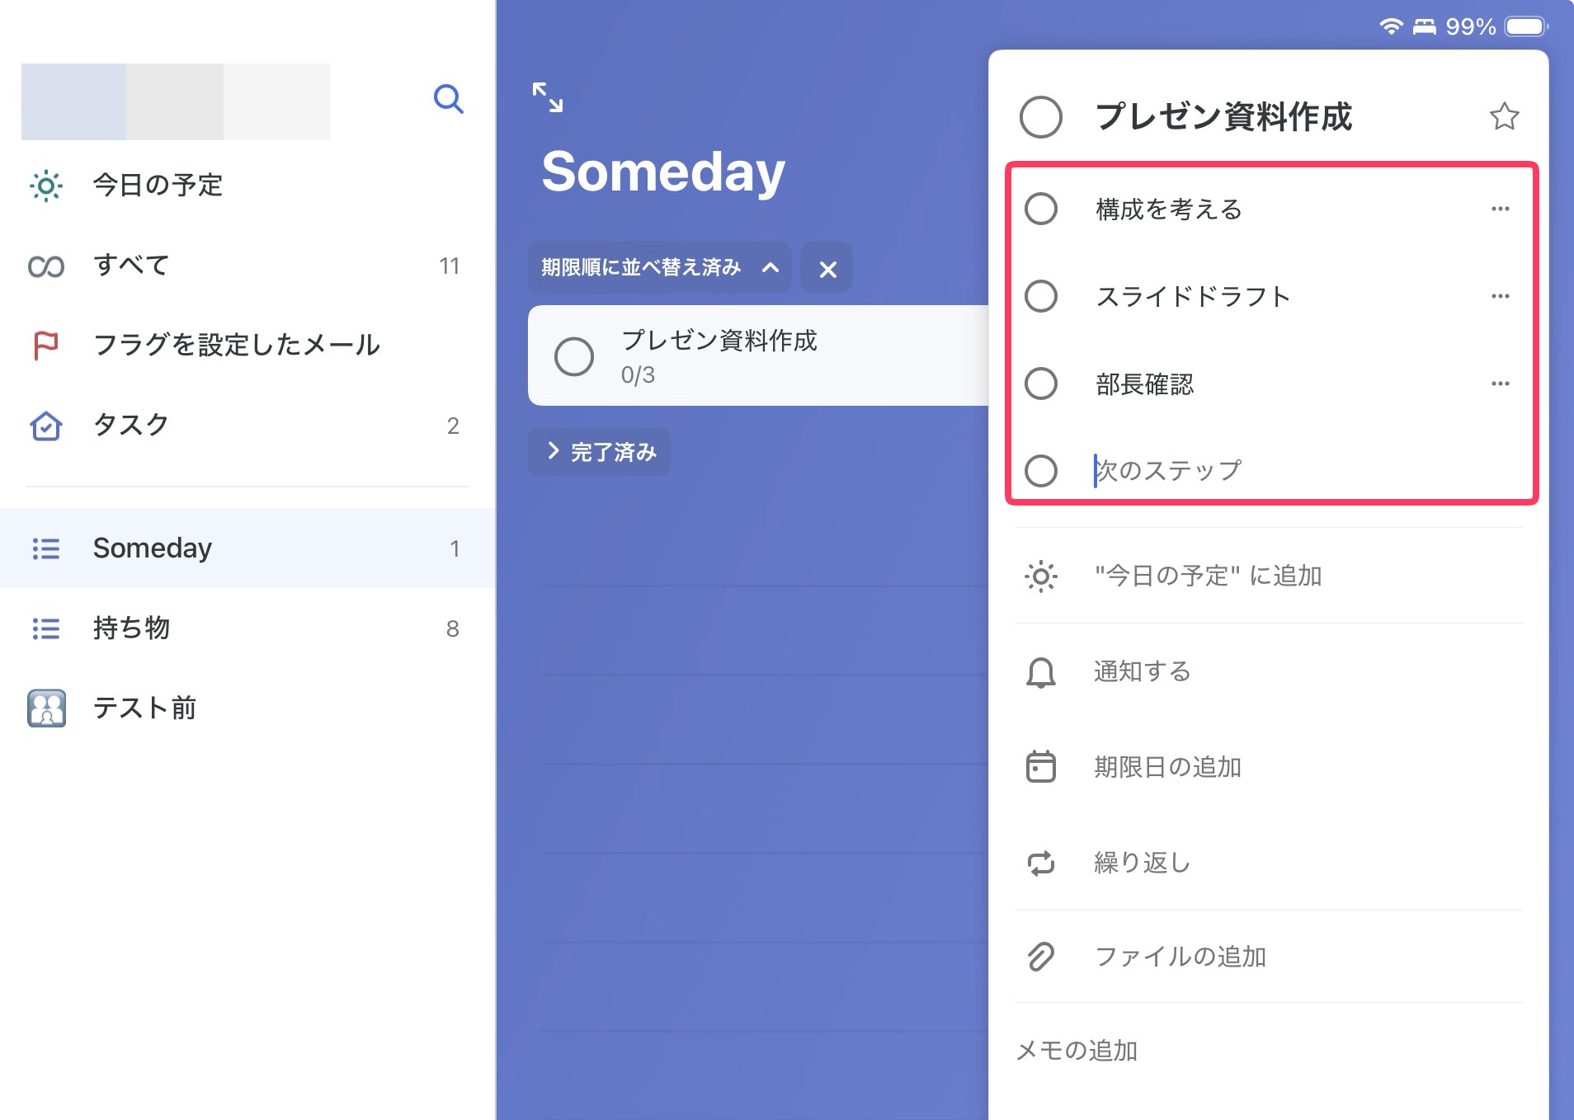Click the search magnifier icon
1574x1120 pixels.
(x=448, y=99)
